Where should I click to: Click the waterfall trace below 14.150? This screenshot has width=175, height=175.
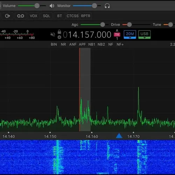[x=57, y=157]
